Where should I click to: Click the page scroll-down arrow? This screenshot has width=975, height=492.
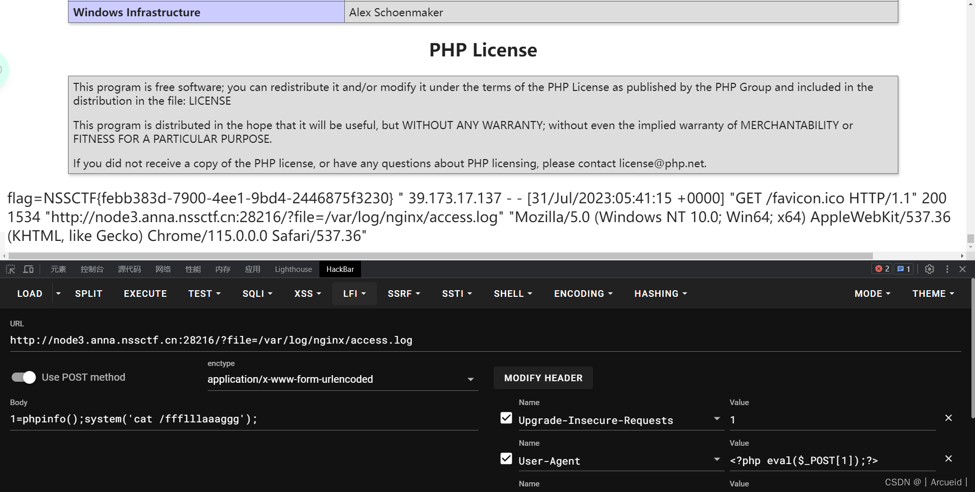pos(970,247)
